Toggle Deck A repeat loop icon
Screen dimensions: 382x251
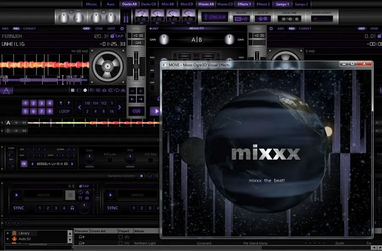point(117,90)
